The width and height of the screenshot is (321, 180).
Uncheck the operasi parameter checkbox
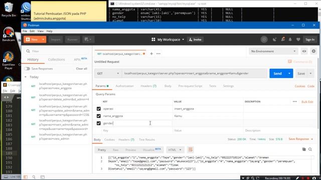(99, 109)
